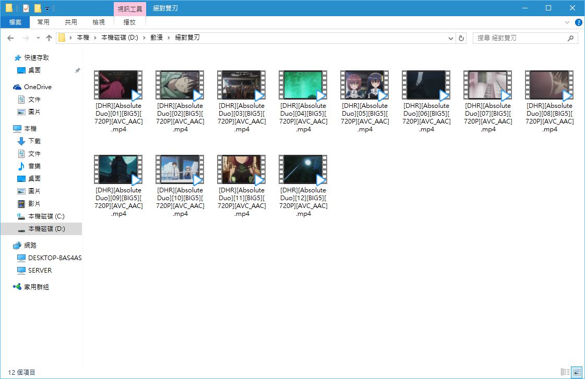Open the Customize Quick Access Toolbar dropdown
This screenshot has height=379, width=585.
pyautogui.click(x=47, y=8)
